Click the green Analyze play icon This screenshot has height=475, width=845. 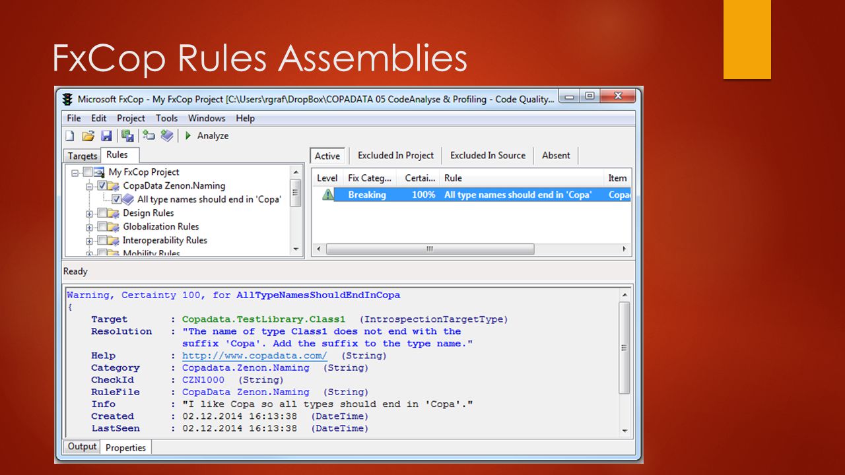click(x=188, y=136)
